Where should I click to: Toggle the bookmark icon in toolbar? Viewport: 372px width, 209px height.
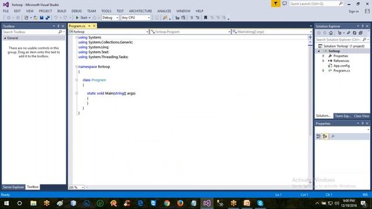point(206,18)
